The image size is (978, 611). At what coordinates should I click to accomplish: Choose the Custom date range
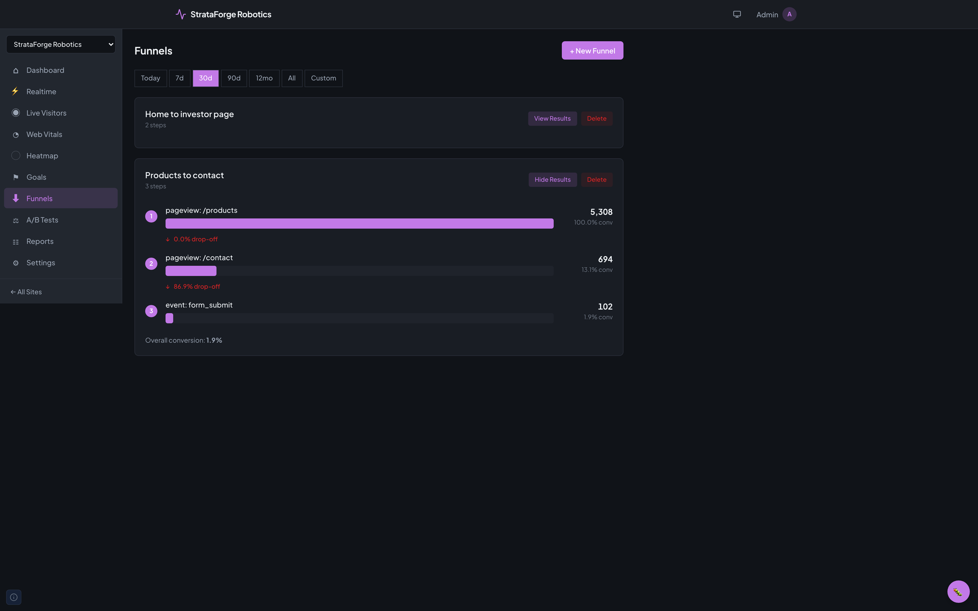click(x=323, y=78)
